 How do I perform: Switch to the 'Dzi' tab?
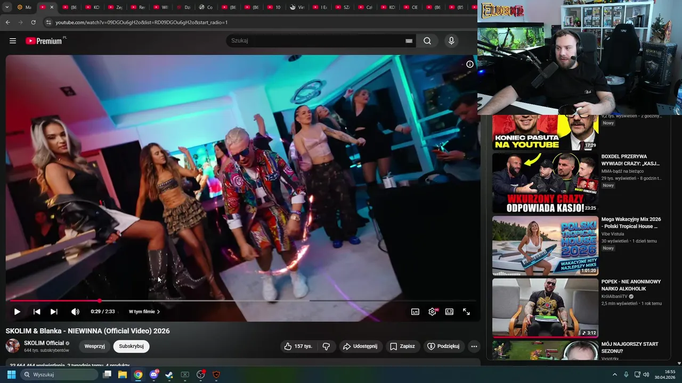pyautogui.click(x=184, y=7)
